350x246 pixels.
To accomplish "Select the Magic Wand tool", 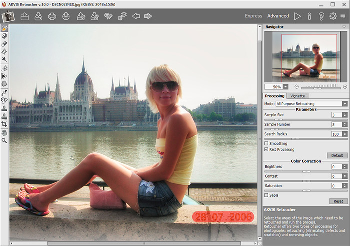I will tap(4, 59).
